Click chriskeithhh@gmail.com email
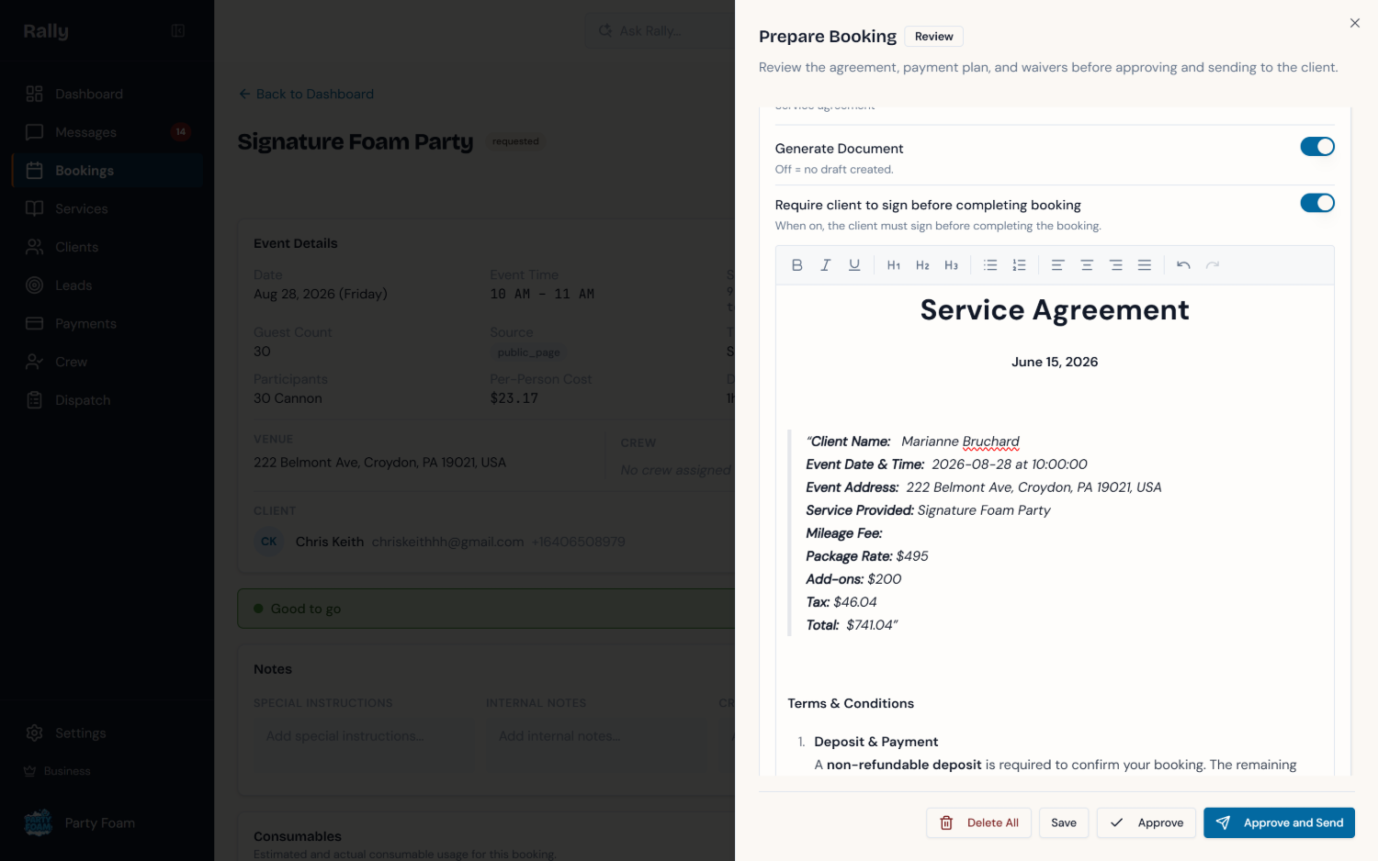 coord(447,542)
